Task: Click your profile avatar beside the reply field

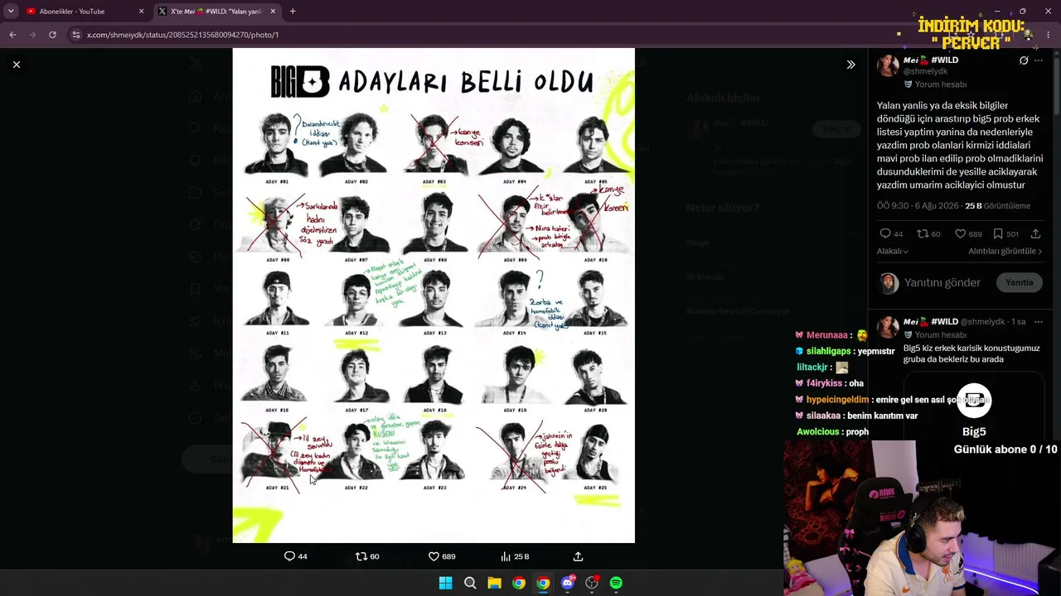Action: [x=889, y=283]
